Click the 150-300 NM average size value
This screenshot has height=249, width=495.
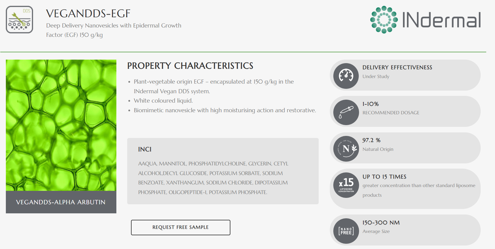381,223
